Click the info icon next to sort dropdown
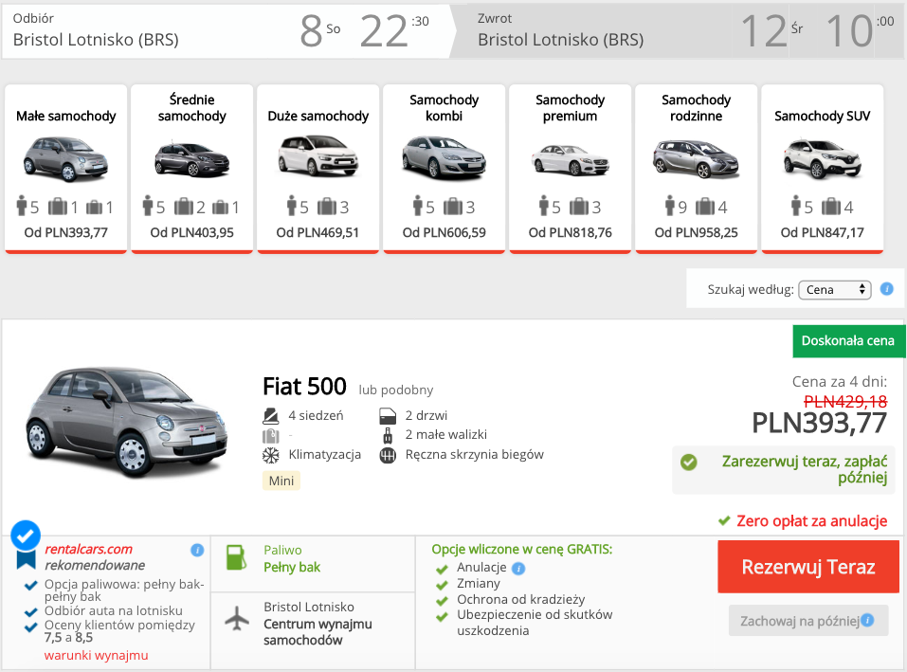The image size is (907, 672). tap(886, 289)
